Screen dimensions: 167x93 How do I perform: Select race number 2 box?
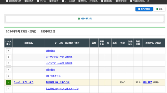coord(8,57)
